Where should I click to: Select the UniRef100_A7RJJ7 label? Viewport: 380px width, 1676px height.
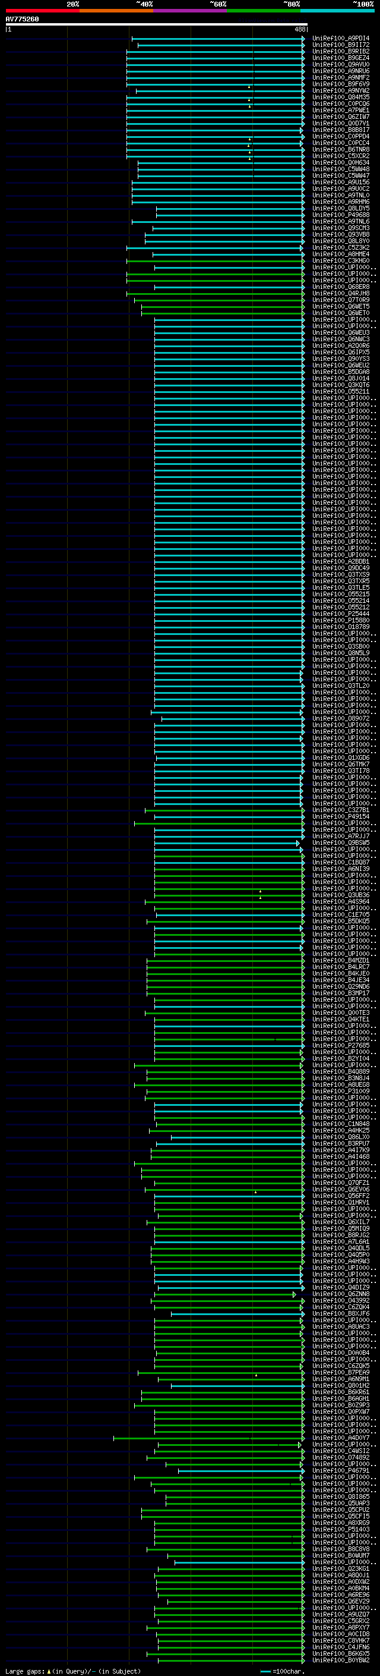point(340,837)
